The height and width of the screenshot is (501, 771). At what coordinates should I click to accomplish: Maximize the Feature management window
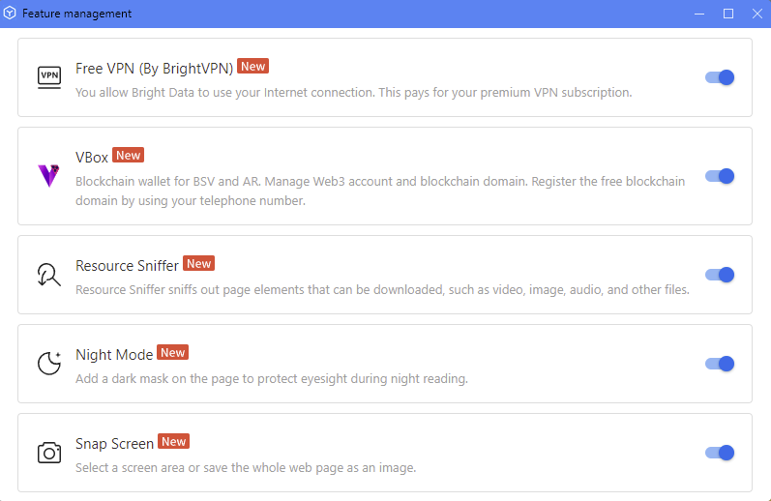point(728,14)
